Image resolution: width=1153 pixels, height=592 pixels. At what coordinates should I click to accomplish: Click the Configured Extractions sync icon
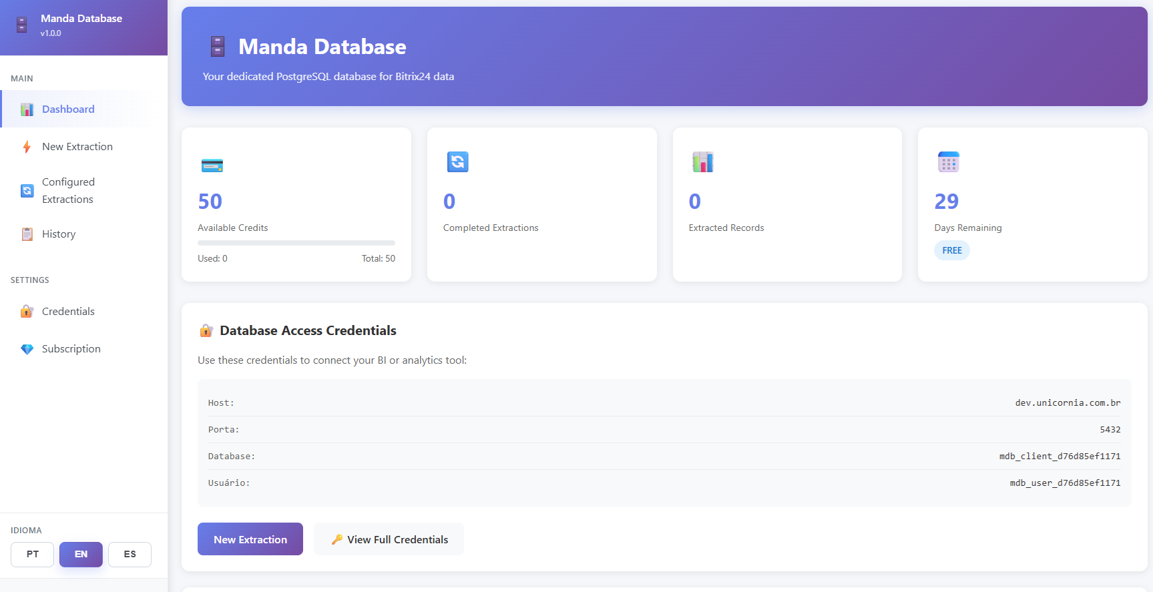click(27, 191)
